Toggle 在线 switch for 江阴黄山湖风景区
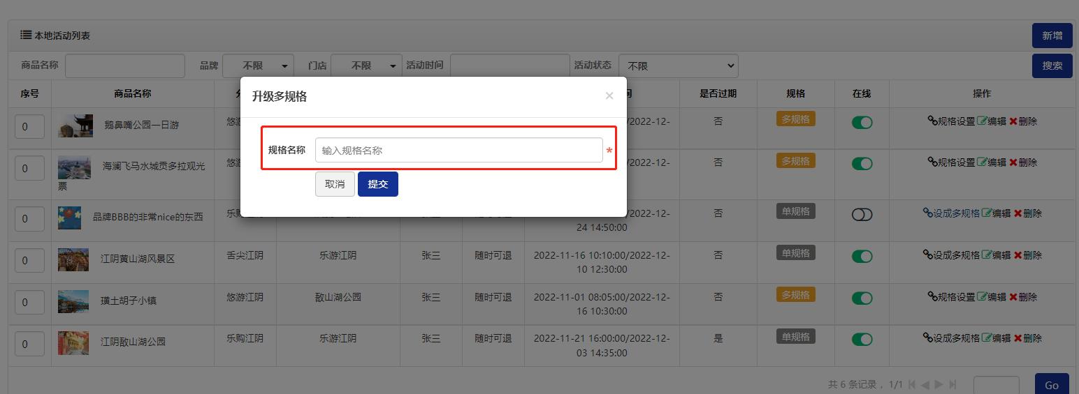Viewport: 1079px width, 394px height. (862, 257)
